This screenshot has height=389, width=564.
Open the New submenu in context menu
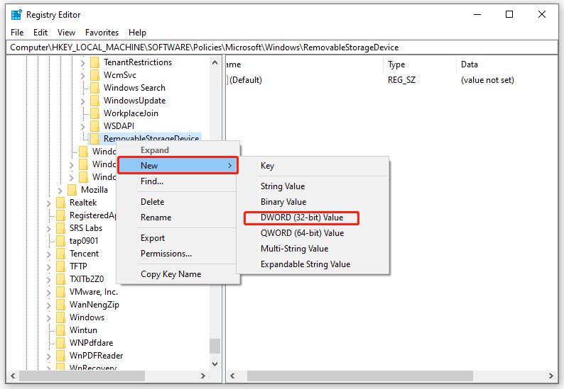click(178, 165)
